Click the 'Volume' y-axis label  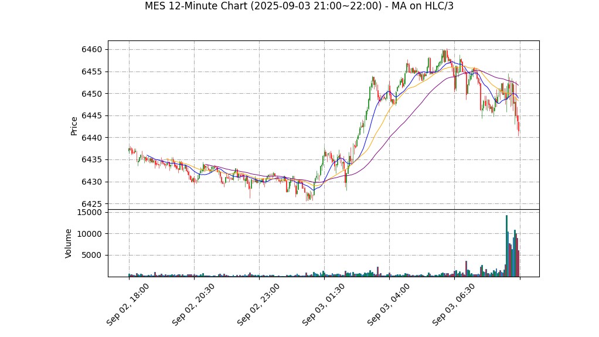click(69, 243)
